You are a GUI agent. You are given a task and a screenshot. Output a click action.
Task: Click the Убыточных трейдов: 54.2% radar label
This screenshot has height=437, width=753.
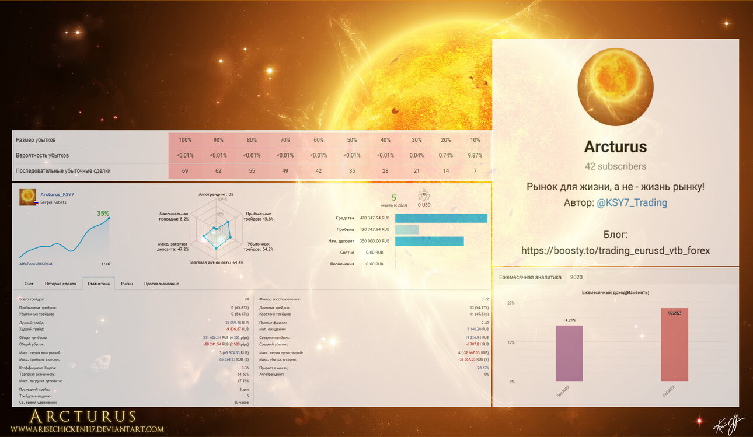[259, 246]
